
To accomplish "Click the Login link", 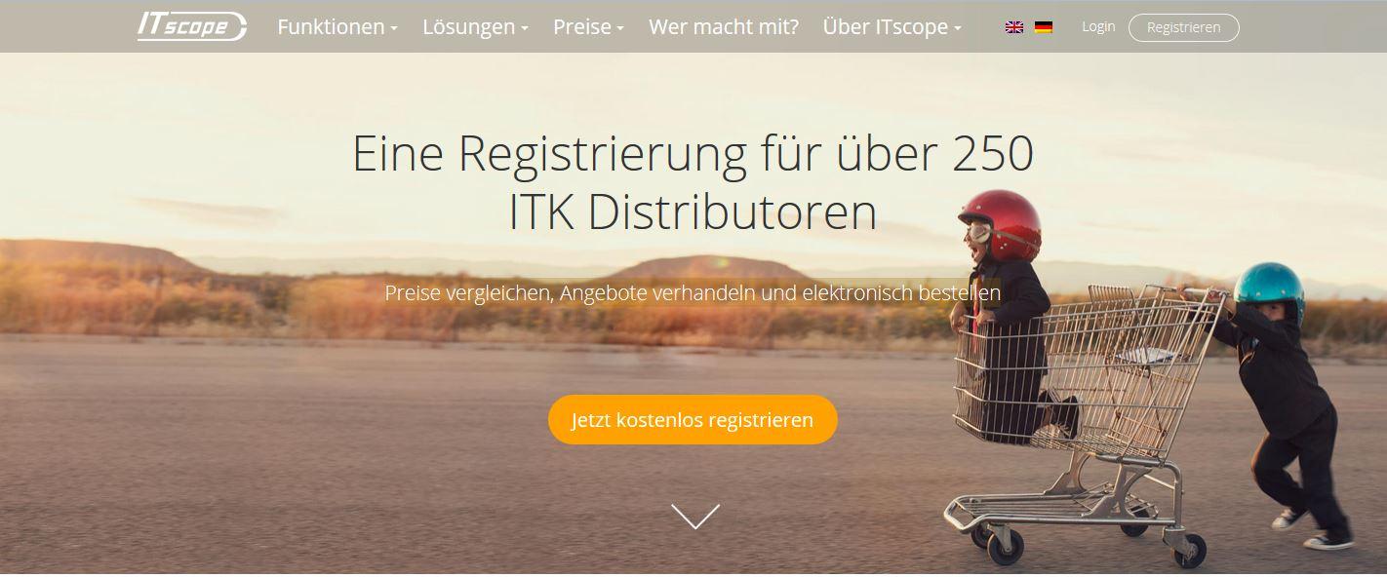I will coord(1098,26).
